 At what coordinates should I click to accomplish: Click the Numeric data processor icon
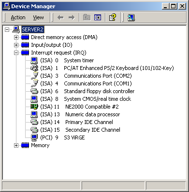click(x=34, y=114)
